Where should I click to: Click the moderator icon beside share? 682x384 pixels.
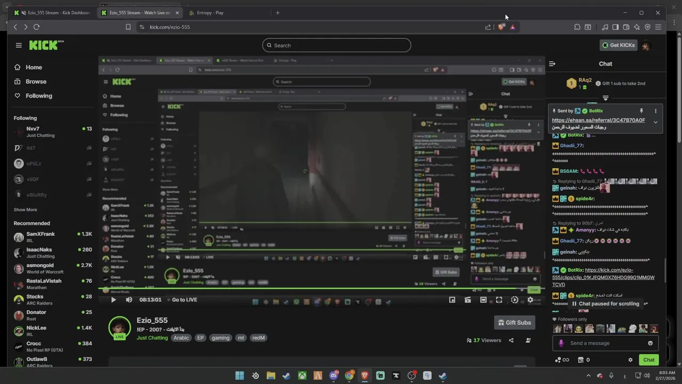[528, 340]
